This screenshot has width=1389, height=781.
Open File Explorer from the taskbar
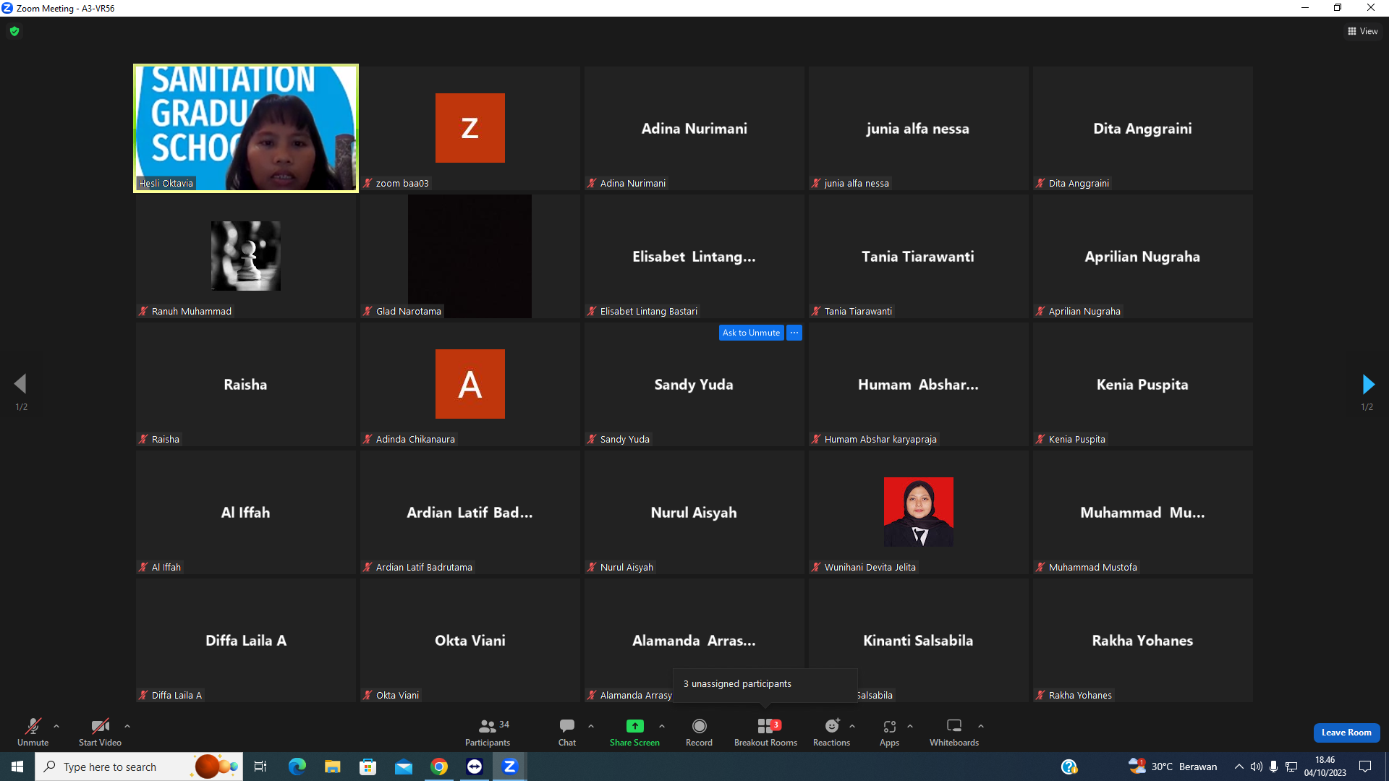[333, 767]
